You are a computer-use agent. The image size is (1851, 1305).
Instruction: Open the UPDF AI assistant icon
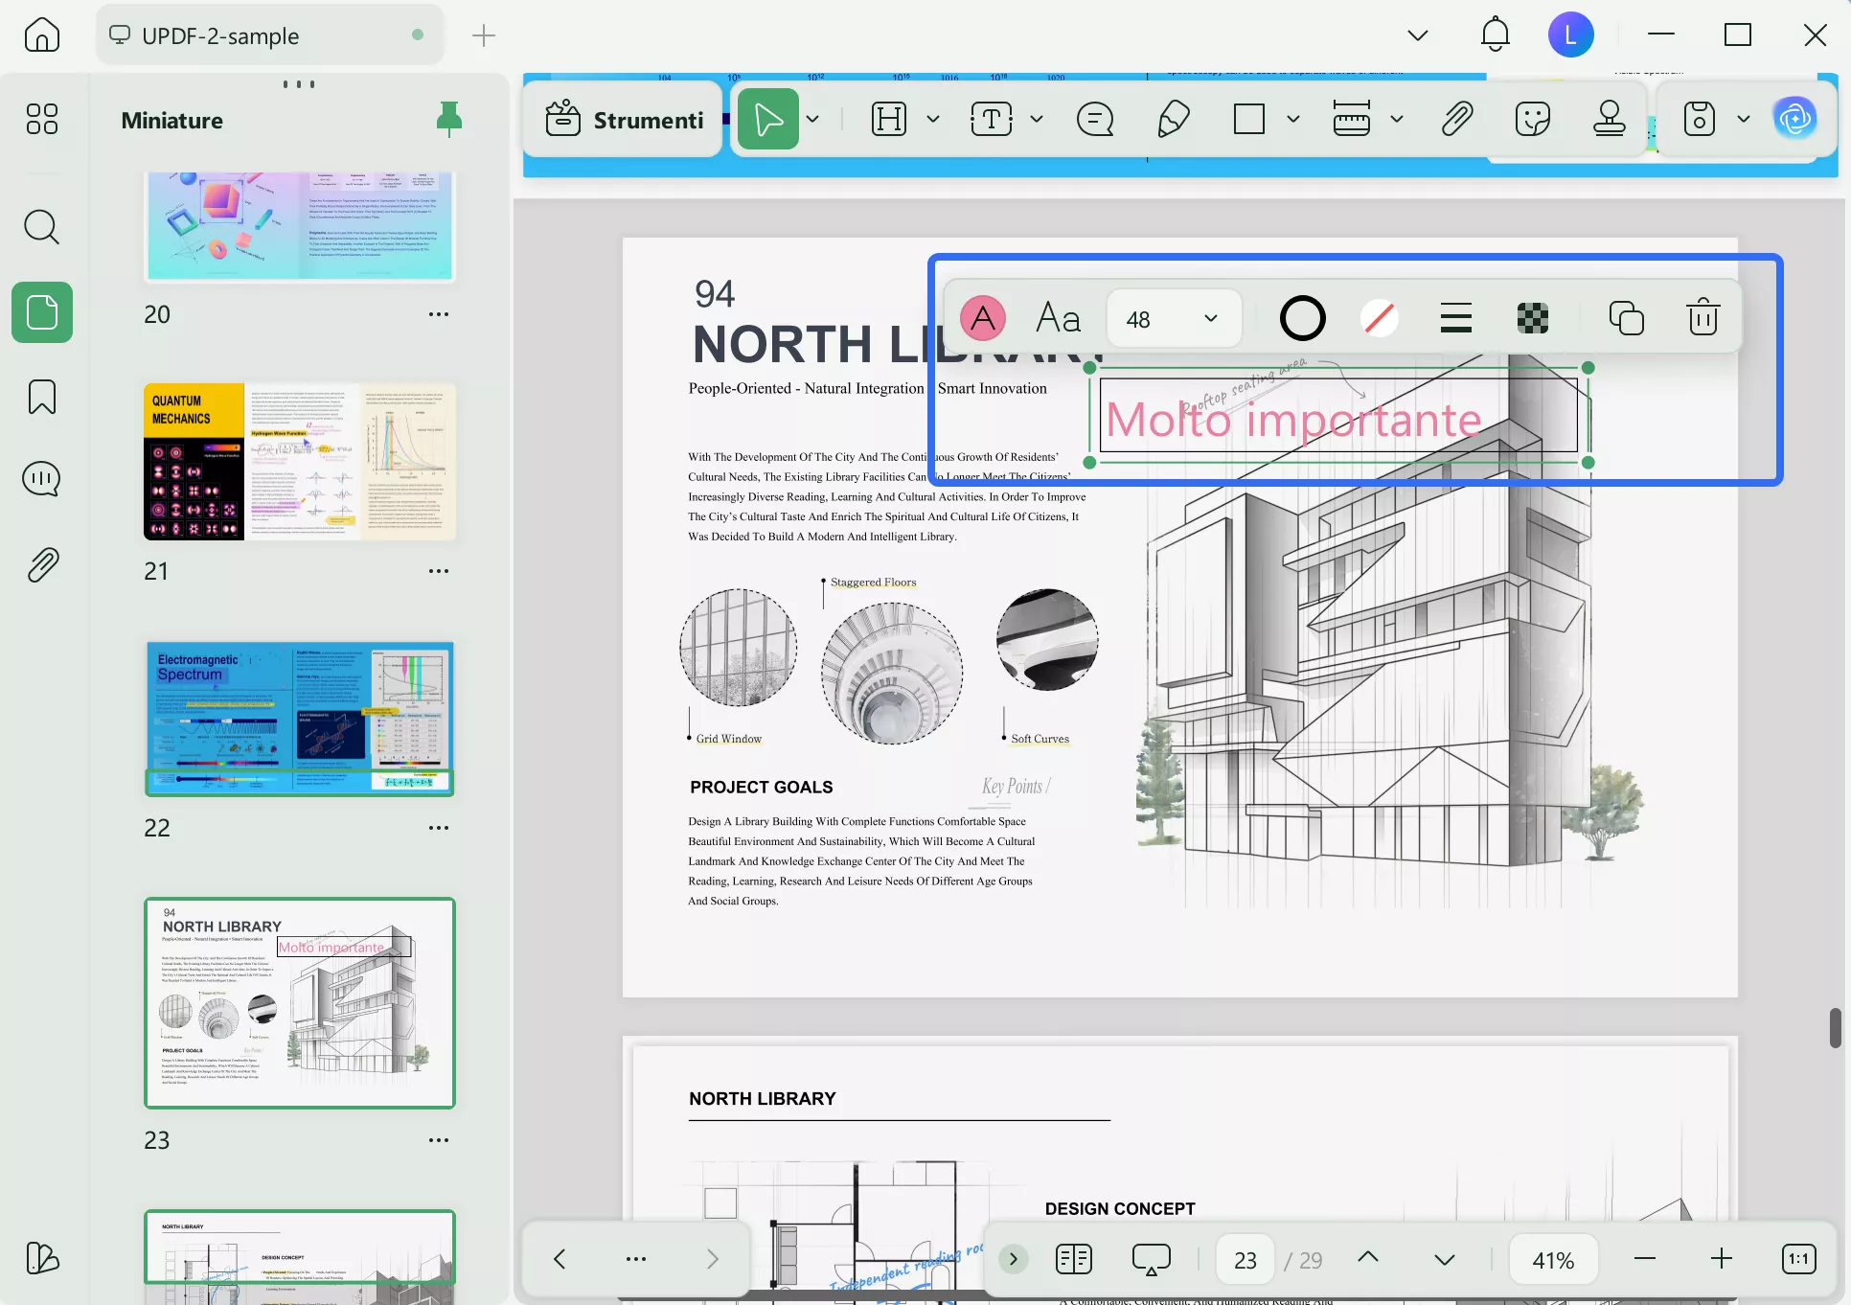pos(1794,119)
